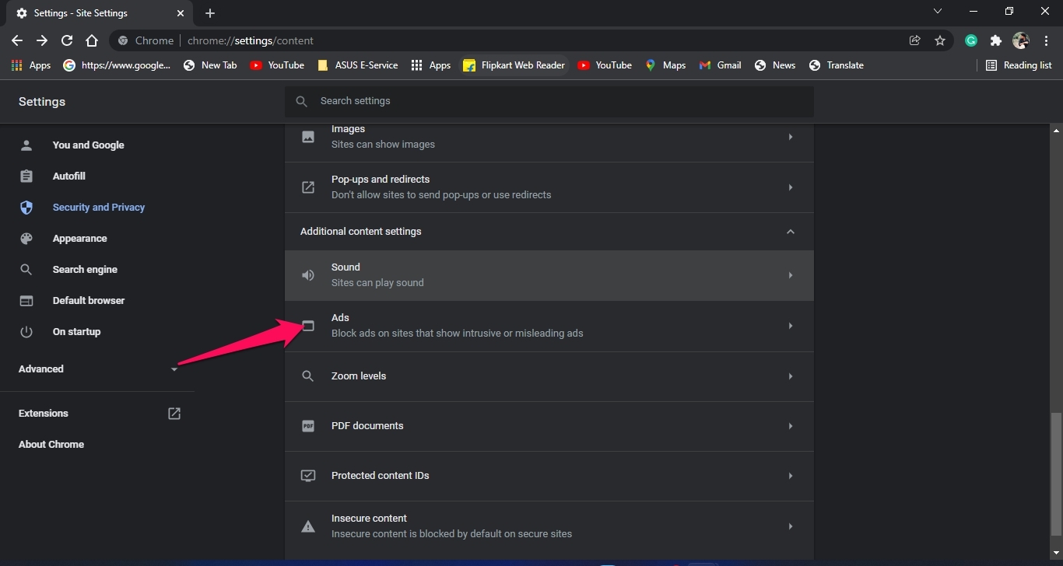Click the browser Forward arrow
This screenshot has width=1063, height=566.
[x=42, y=40]
